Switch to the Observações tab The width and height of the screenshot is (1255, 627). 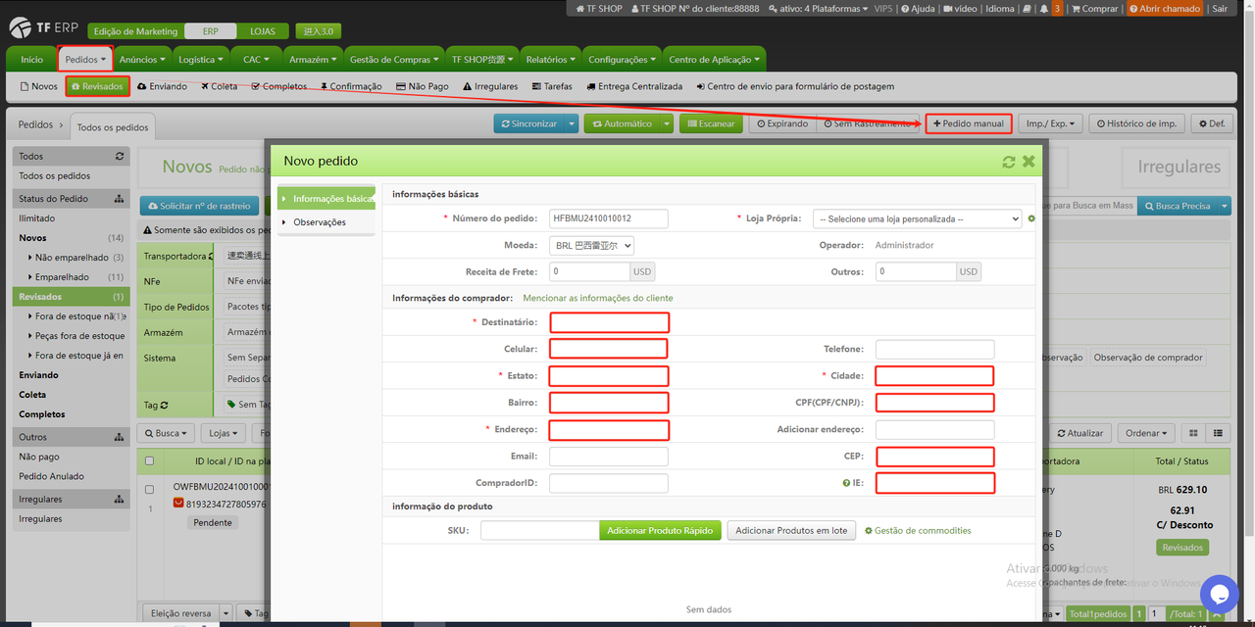(x=320, y=222)
